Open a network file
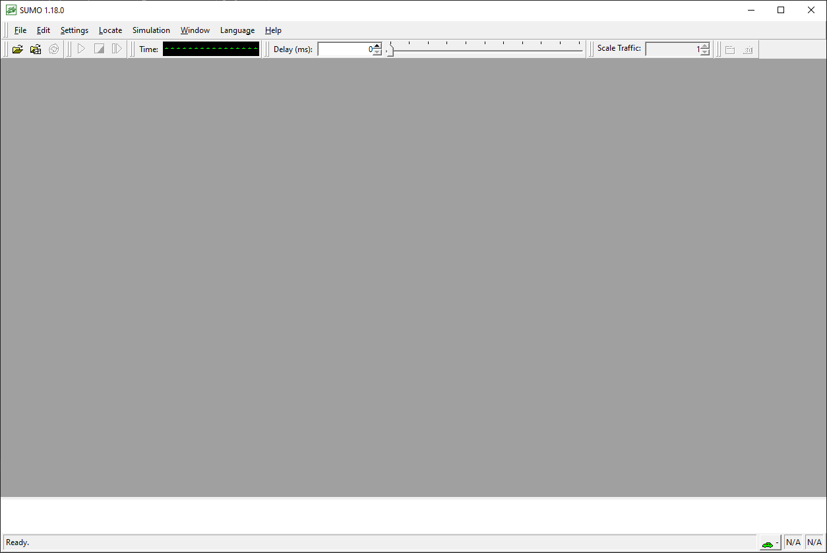 (x=35, y=49)
